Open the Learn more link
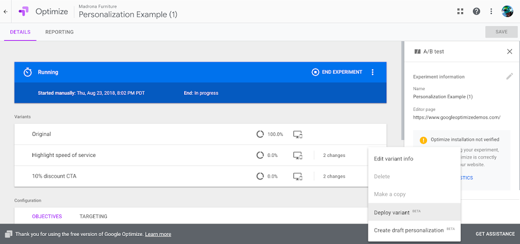520x244 pixels. pyautogui.click(x=158, y=234)
